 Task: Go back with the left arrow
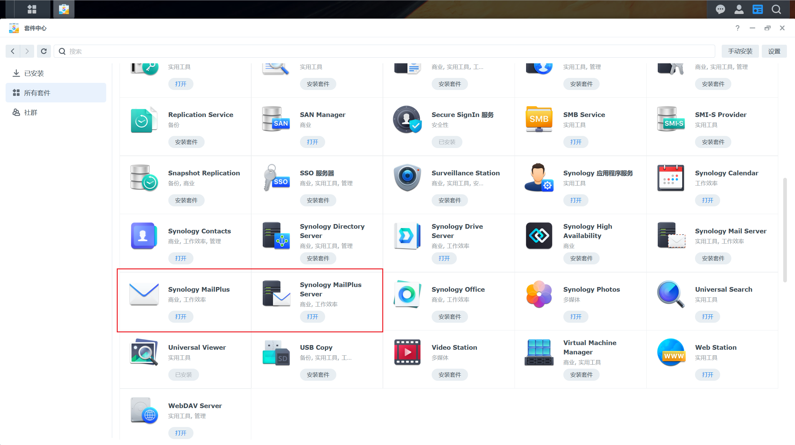(x=13, y=51)
